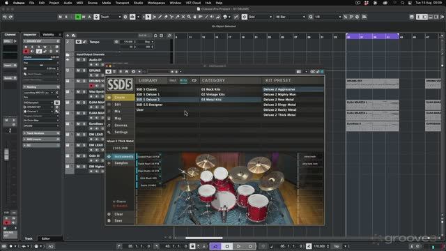
Task: Open the track list search magnifier
Action: pos(169,36)
